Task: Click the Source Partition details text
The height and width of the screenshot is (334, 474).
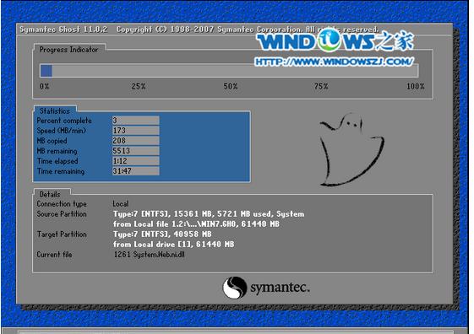Action: (209, 219)
